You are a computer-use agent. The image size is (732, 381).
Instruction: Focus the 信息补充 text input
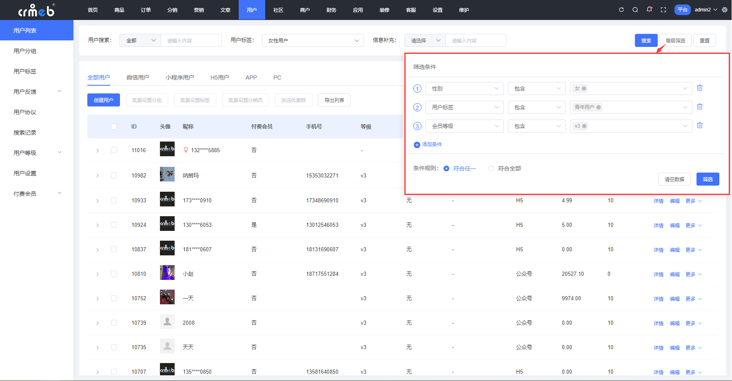(x=476, y=40)
